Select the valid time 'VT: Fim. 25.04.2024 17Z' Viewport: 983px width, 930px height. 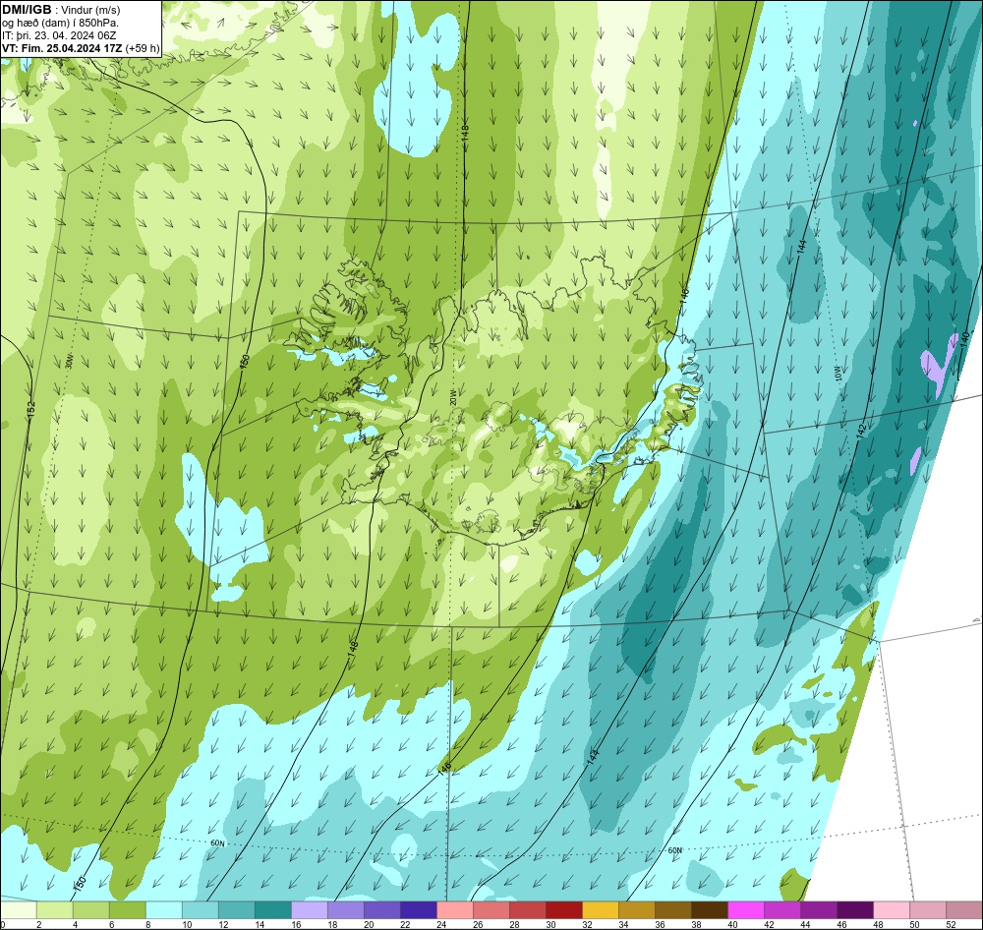[x=62, y=48]
